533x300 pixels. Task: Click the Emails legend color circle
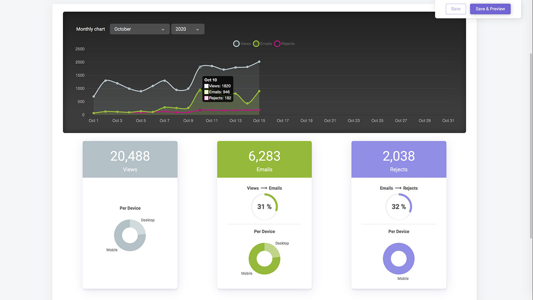pos(257,43)
